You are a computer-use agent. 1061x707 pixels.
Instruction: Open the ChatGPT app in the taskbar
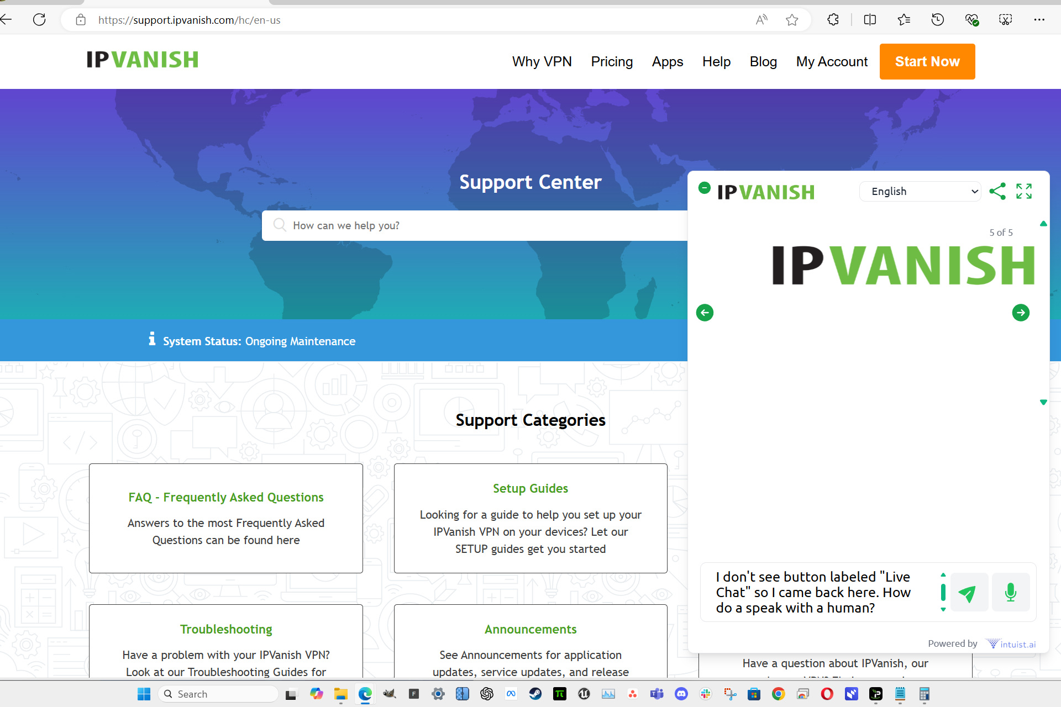tap(487, 694)
